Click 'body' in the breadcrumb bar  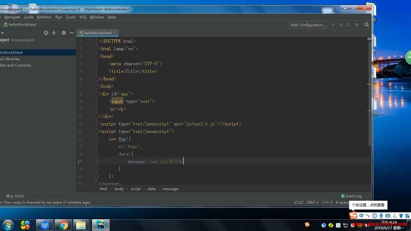coord(119,189)
